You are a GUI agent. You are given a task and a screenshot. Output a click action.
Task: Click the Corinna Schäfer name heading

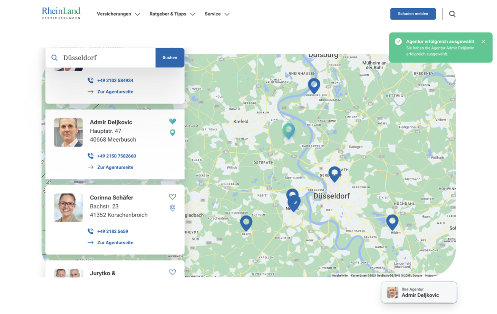111,197
